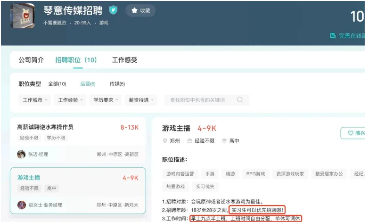Click the verified shield badge icon
Screen dimensions: 368x222
(113, 10)
